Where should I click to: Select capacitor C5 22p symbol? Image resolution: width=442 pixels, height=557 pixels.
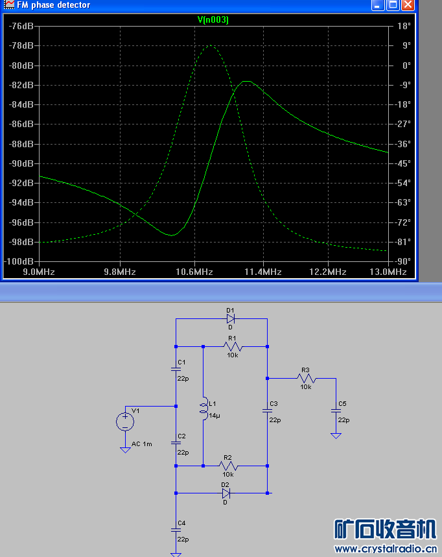click(336, 410)
